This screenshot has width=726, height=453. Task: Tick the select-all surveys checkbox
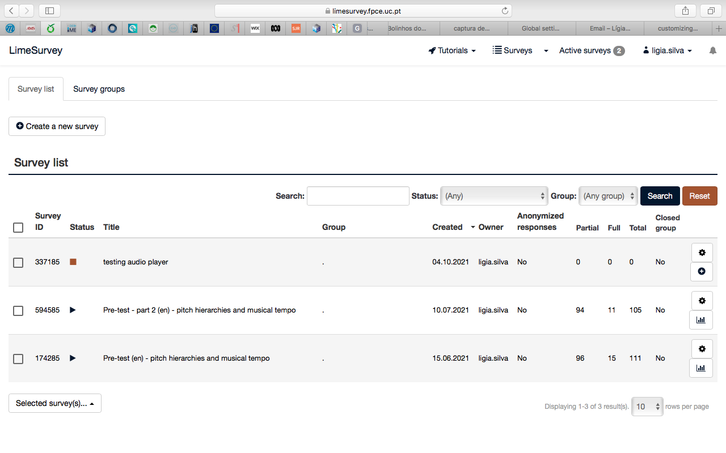tap(18, 228)
